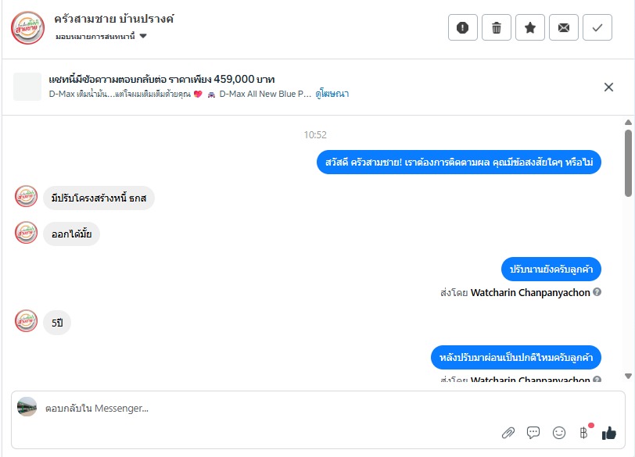Click the customer name header ครัวสามชาย บ้านปรางค์
Viewport: 635px width, 457px height.
coord(114,19)
